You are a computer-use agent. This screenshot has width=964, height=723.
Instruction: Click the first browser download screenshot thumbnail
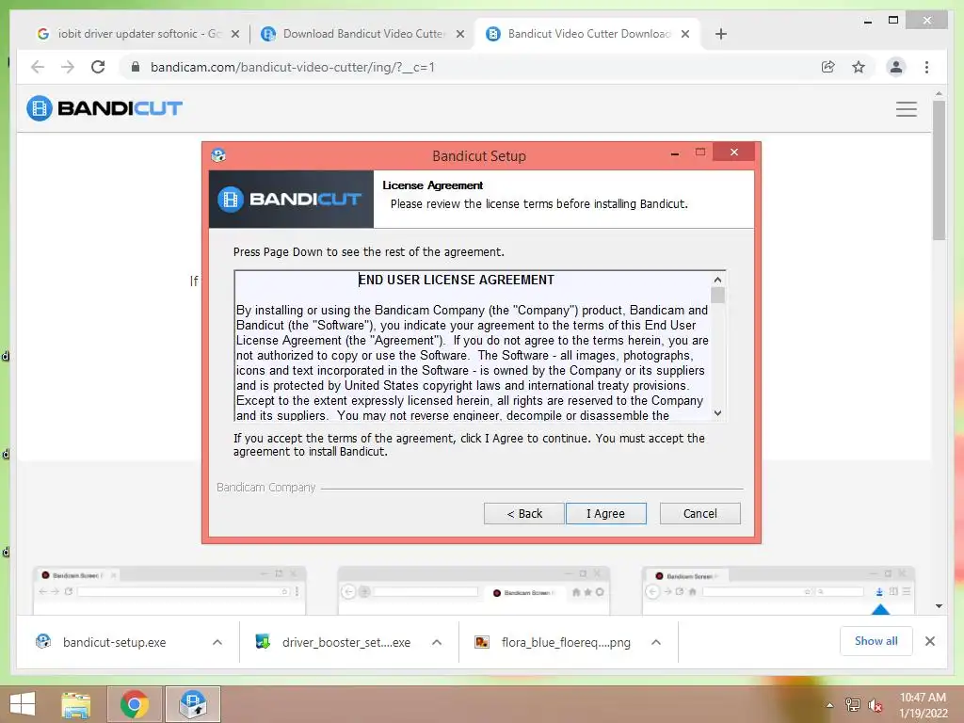[169, 590]
